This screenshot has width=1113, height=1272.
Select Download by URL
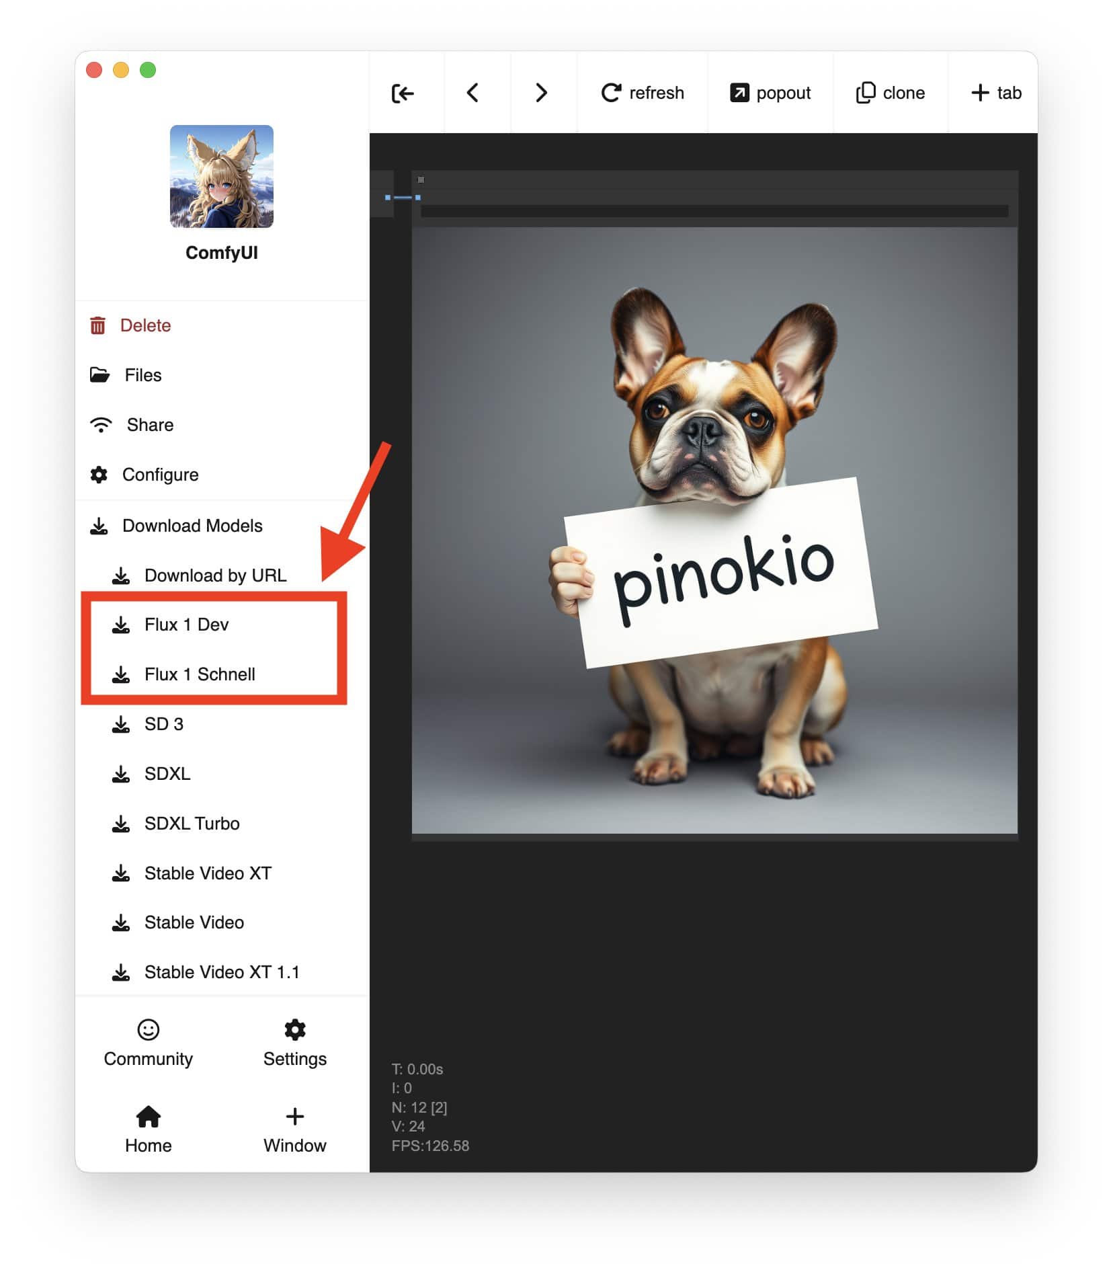tap(215, 575)
